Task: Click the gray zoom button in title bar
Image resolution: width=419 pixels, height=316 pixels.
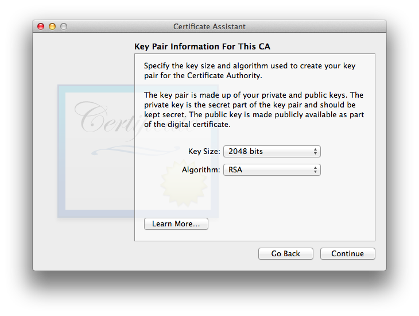Action: pos(64,26)
